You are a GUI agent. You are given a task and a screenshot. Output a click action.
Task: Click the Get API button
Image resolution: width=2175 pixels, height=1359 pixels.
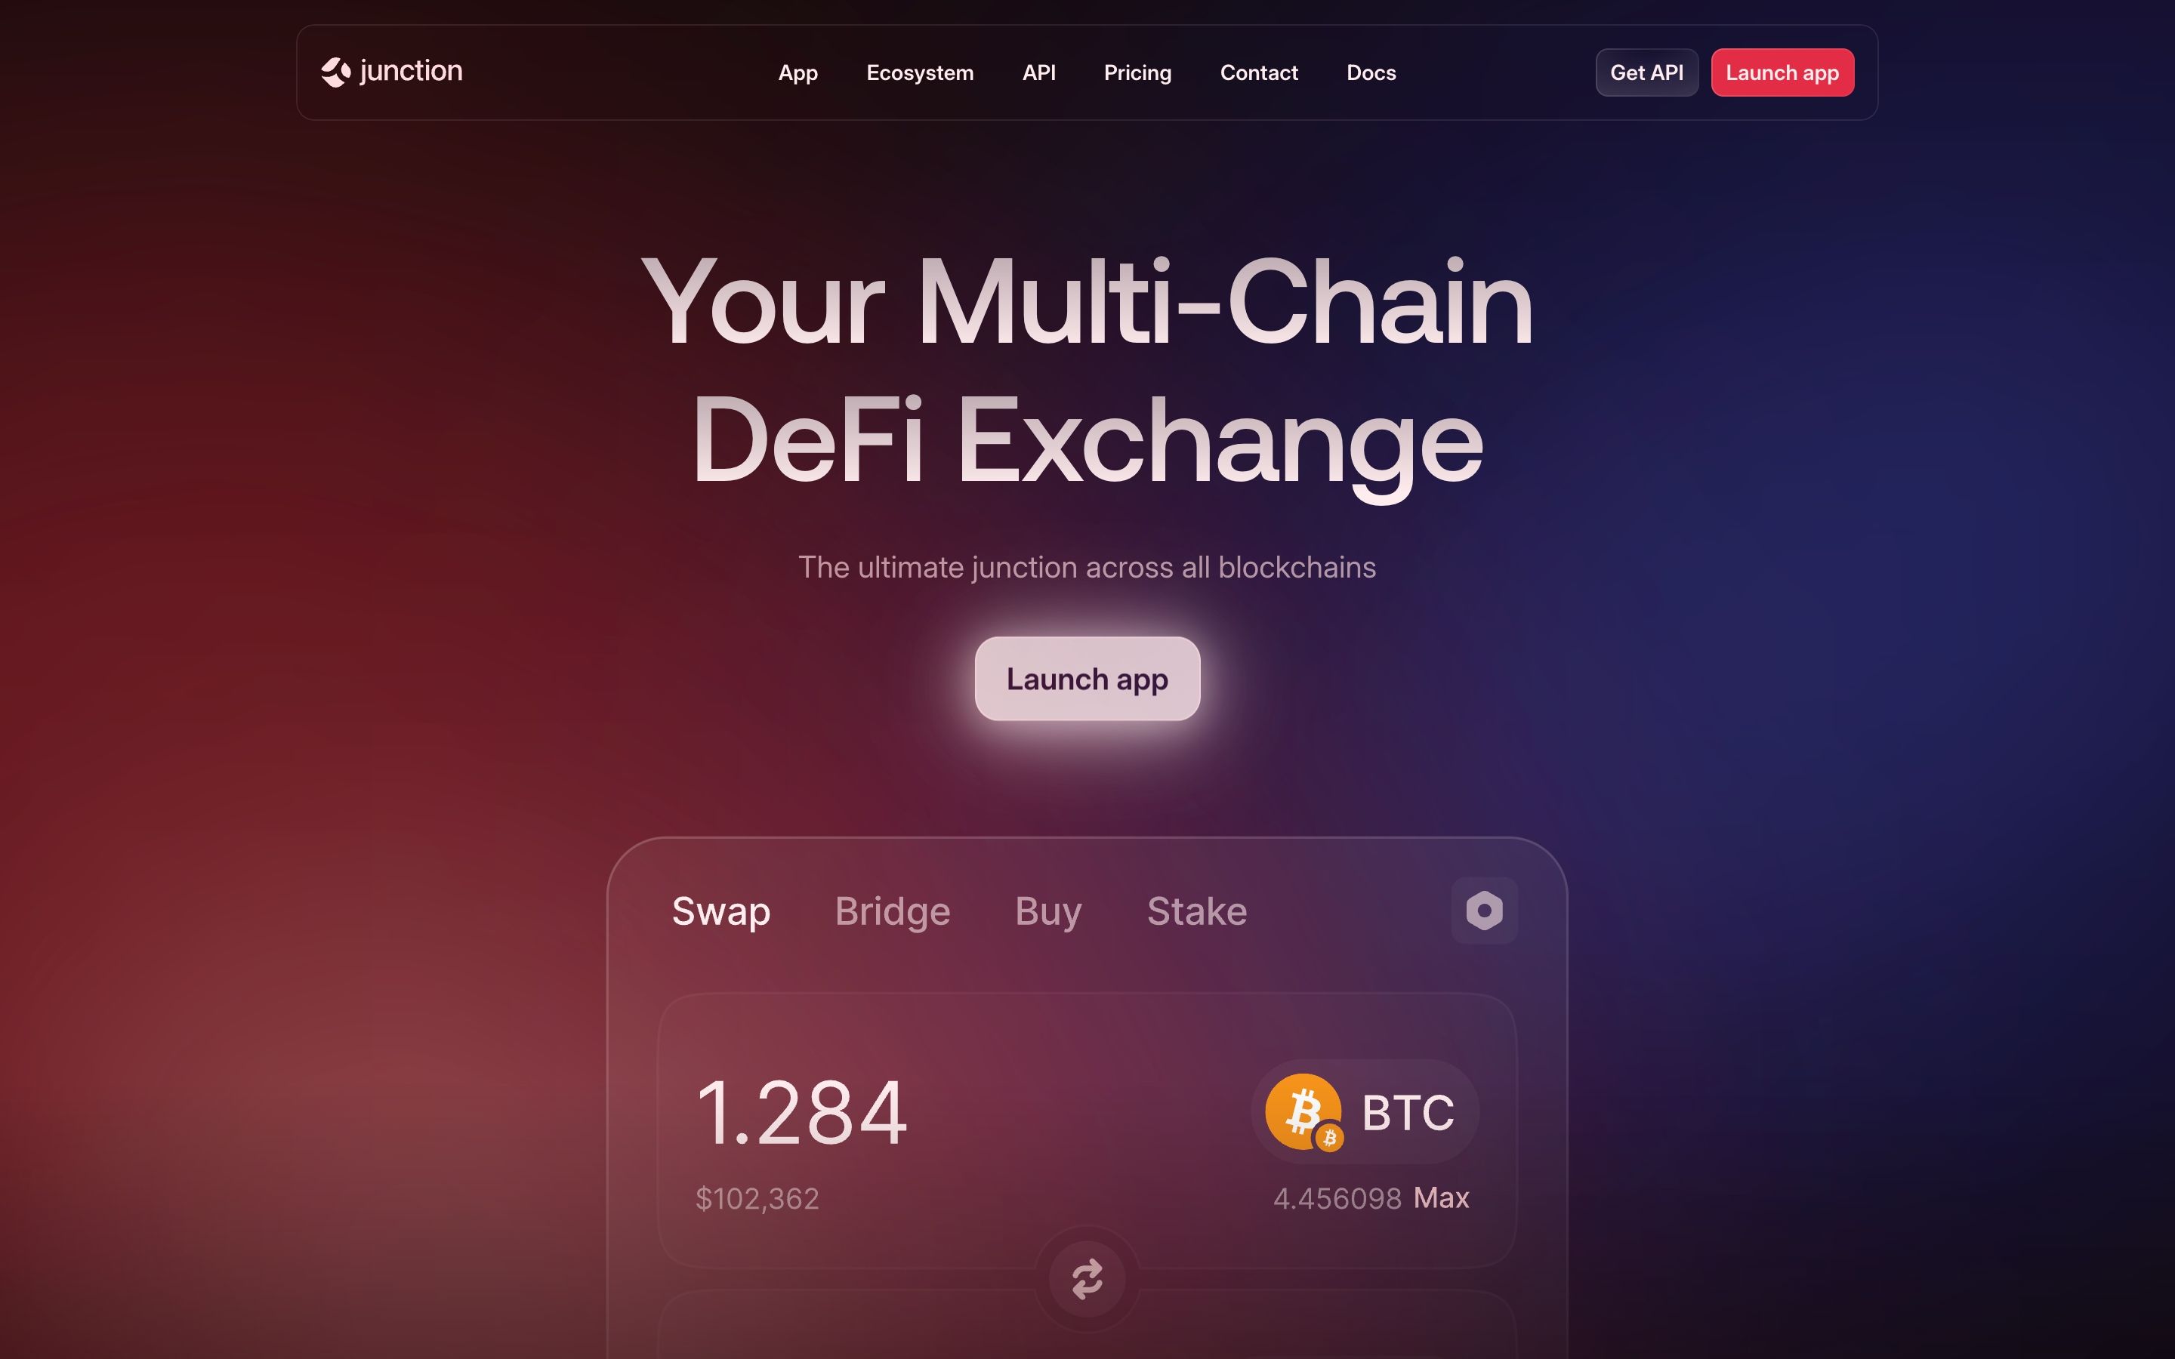[1646, 72]
